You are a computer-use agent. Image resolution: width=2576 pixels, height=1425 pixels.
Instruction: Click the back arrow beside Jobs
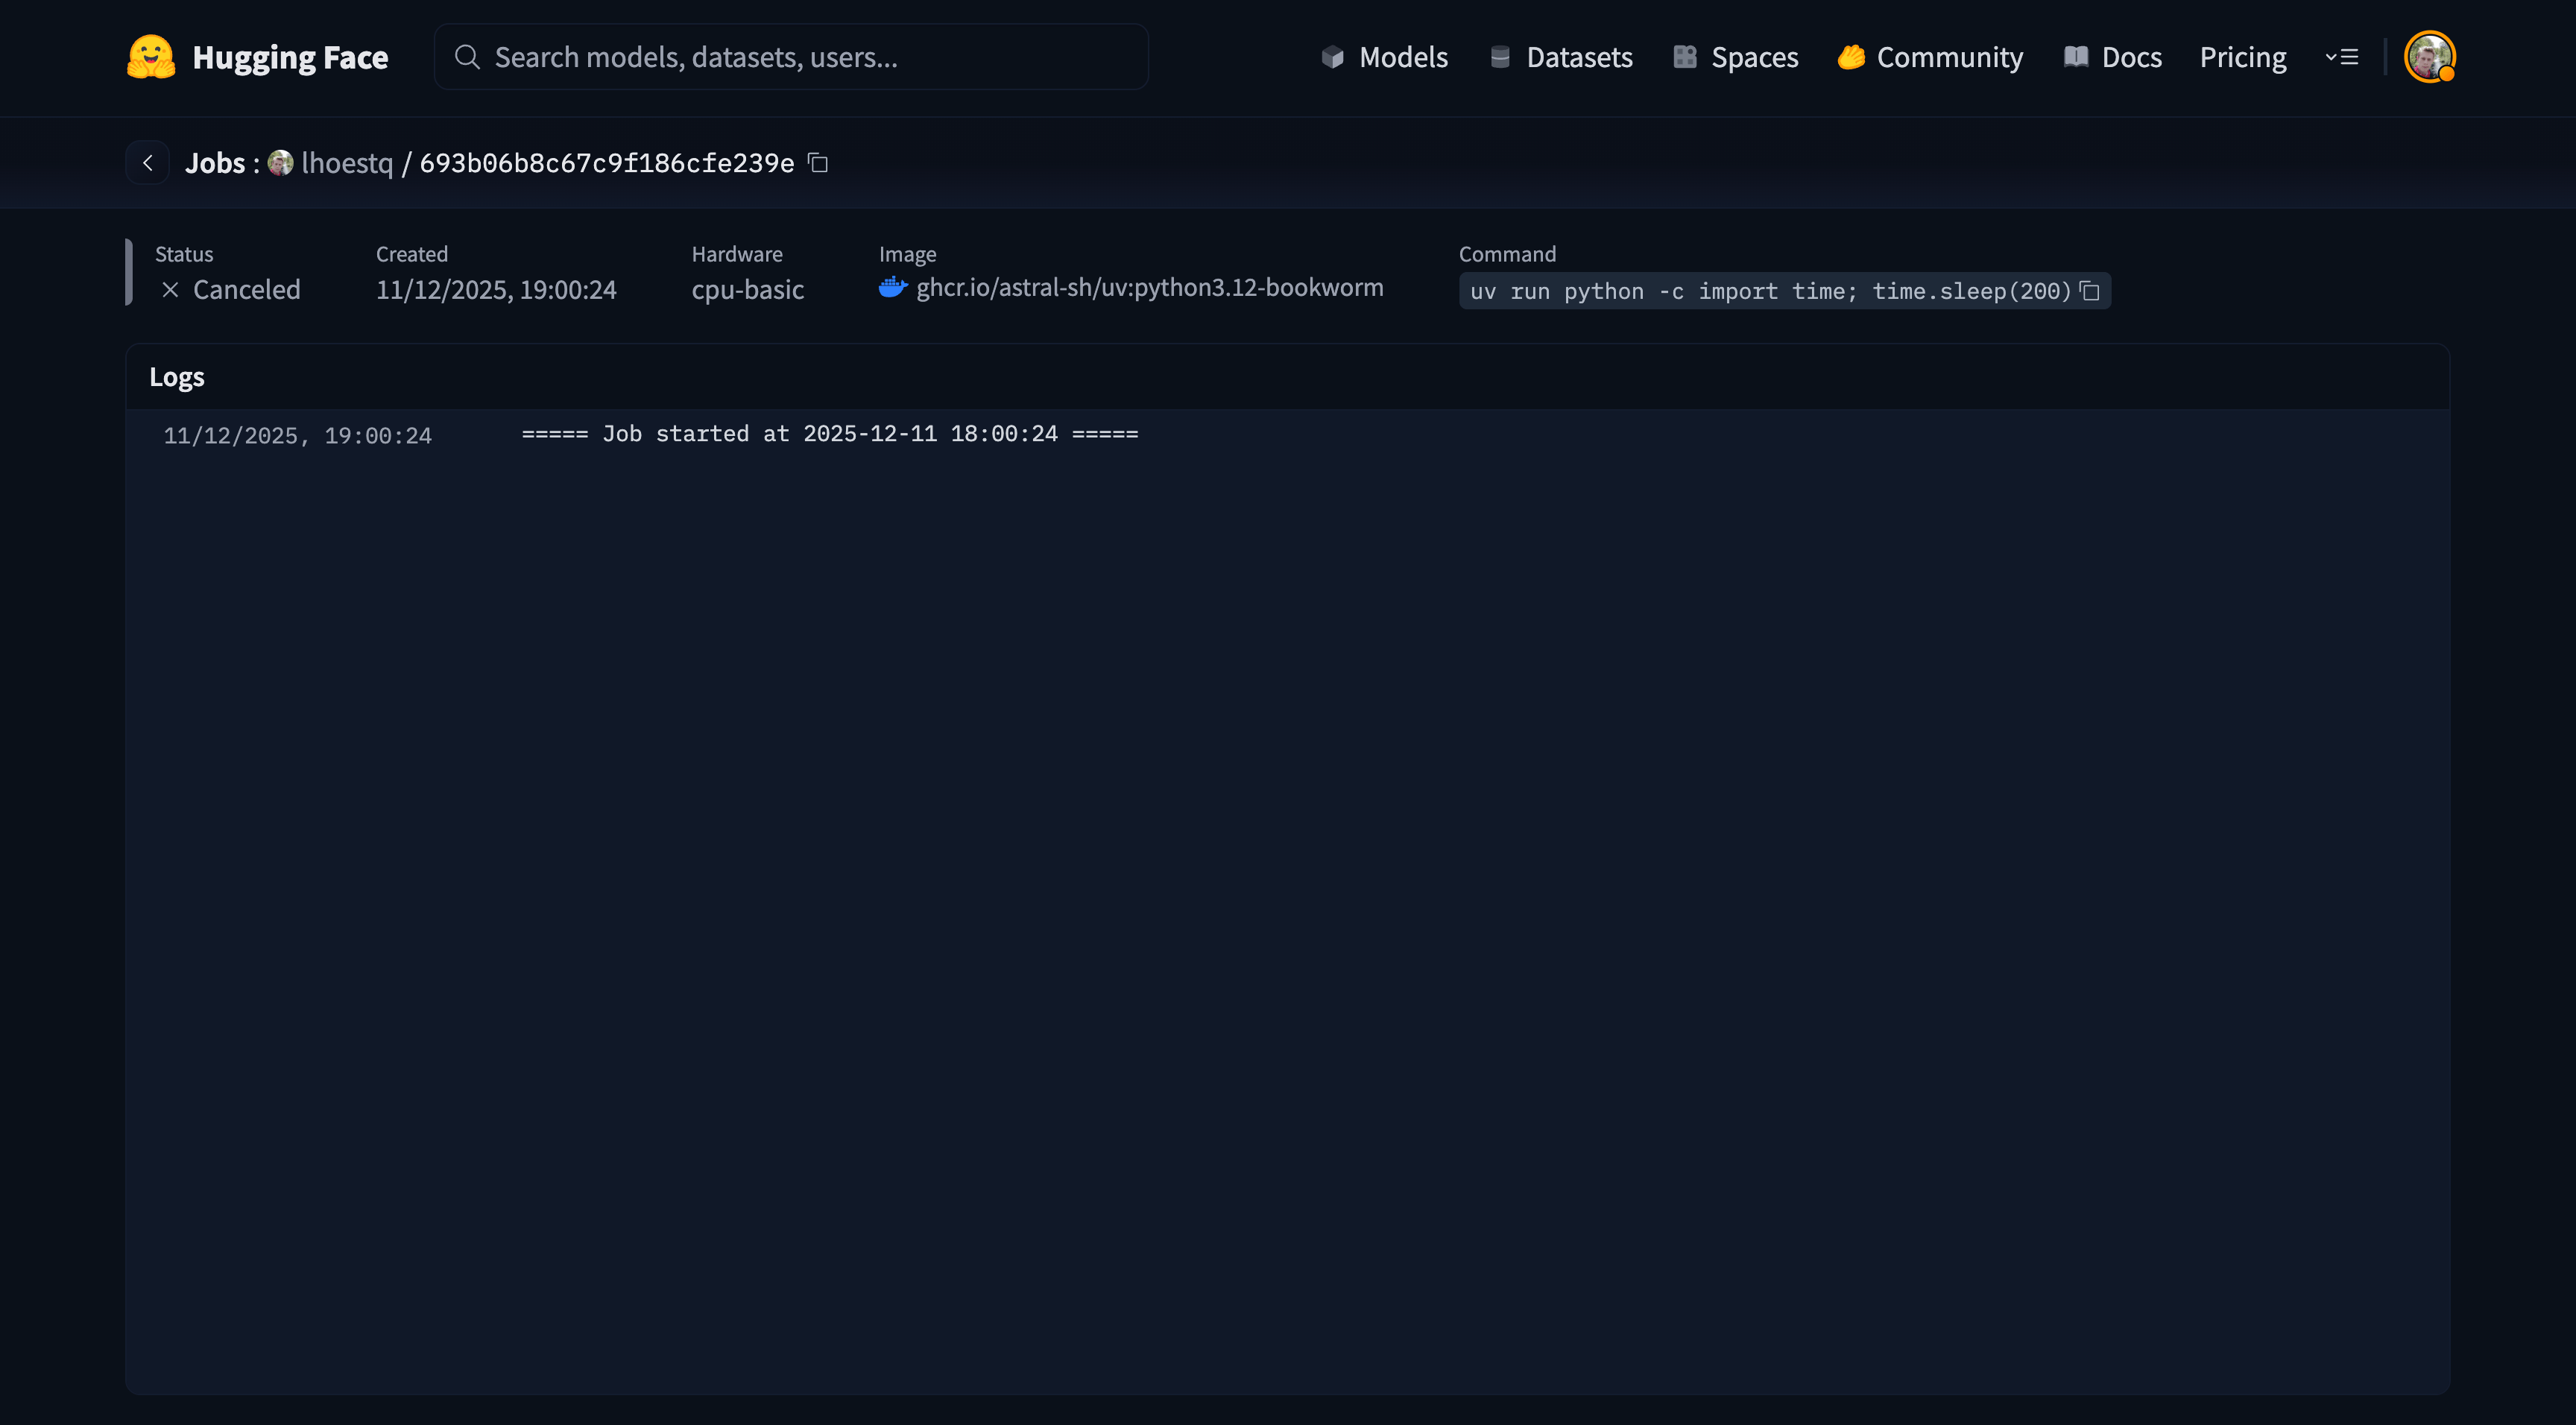point(148,163)
